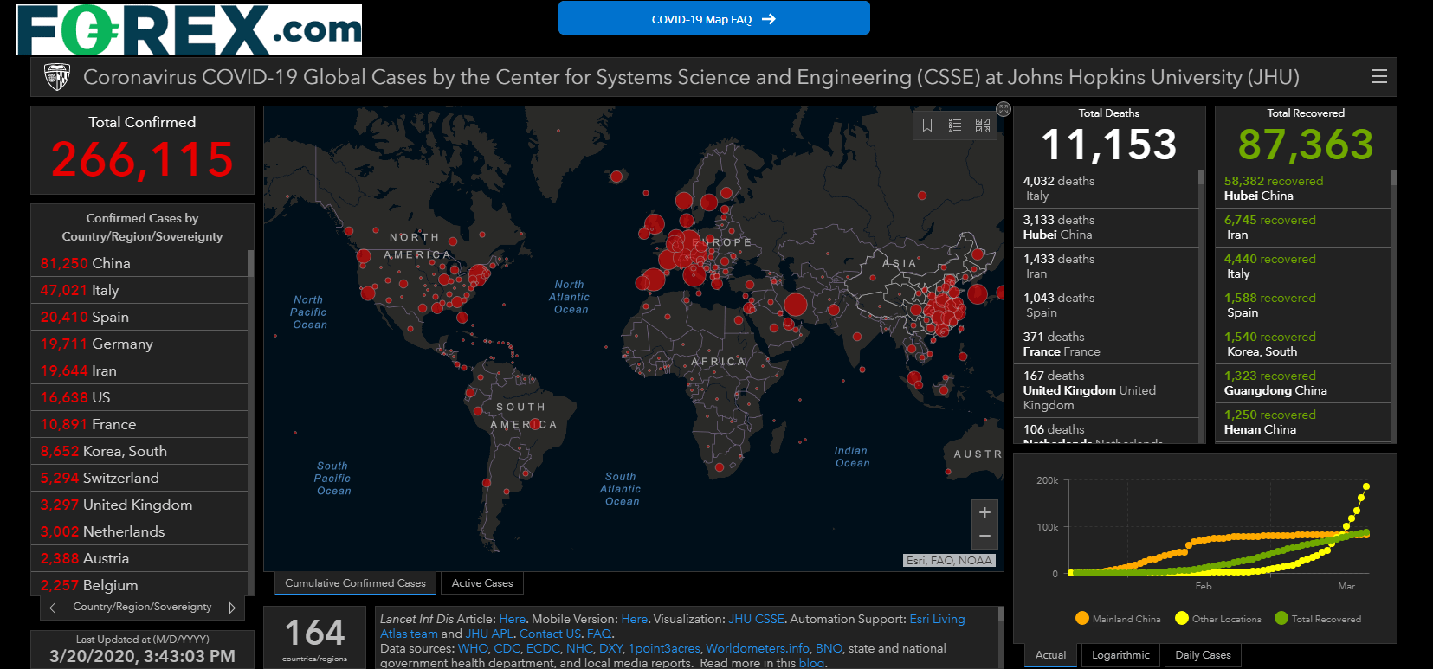Select the Austria row with 2,388
Screen dimensions: 1433x669
(139, 558)
